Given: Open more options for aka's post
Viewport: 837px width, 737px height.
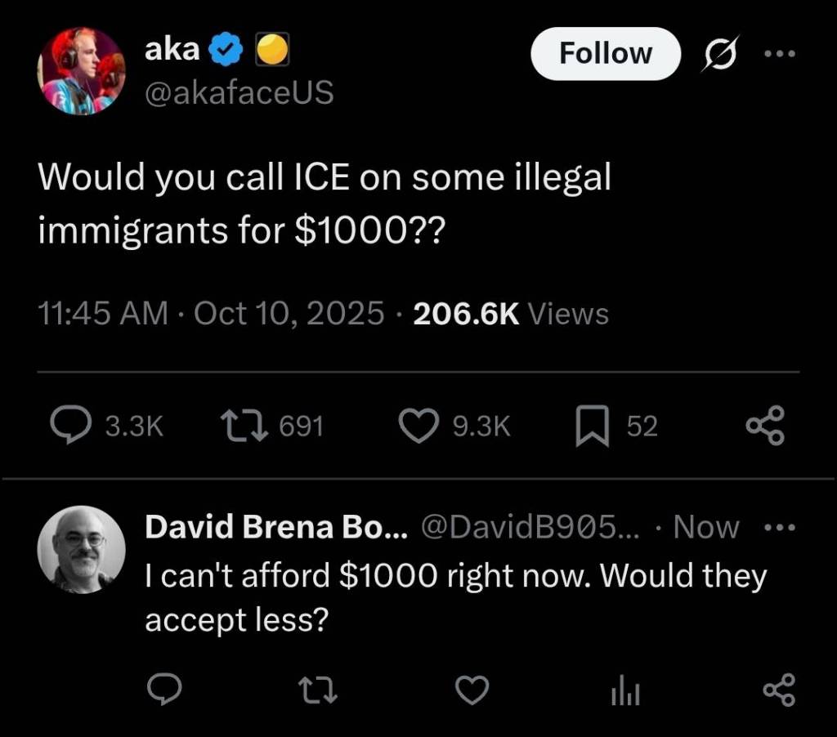Looking at the screenshot, I should pyautogui.click(x=778, y=54).
